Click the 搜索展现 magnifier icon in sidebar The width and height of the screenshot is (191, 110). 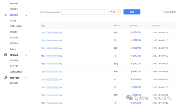tap(6, 55)
